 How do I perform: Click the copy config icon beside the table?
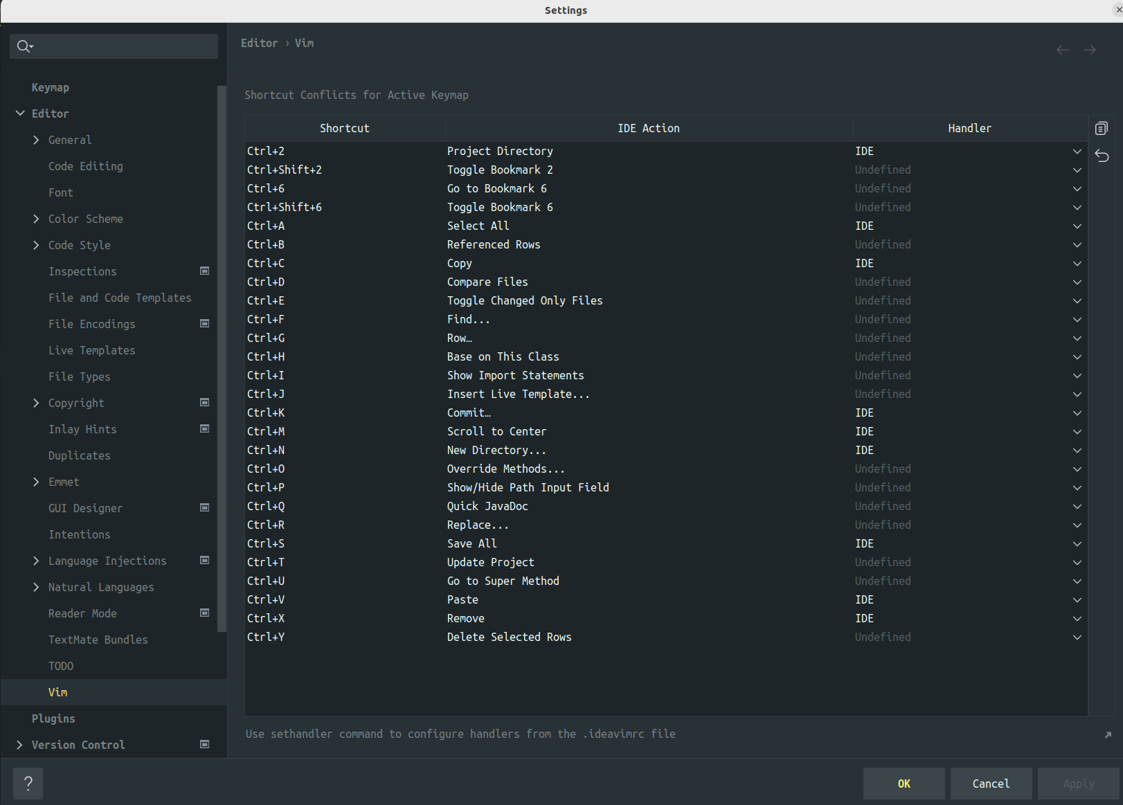1102,128
